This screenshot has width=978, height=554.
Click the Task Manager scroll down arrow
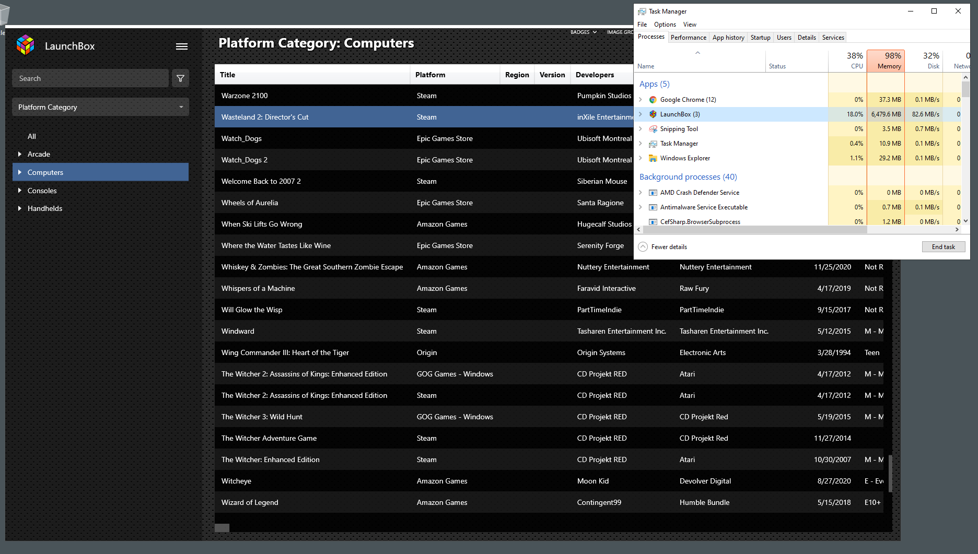pyautogui.click(x=965, y=221)
